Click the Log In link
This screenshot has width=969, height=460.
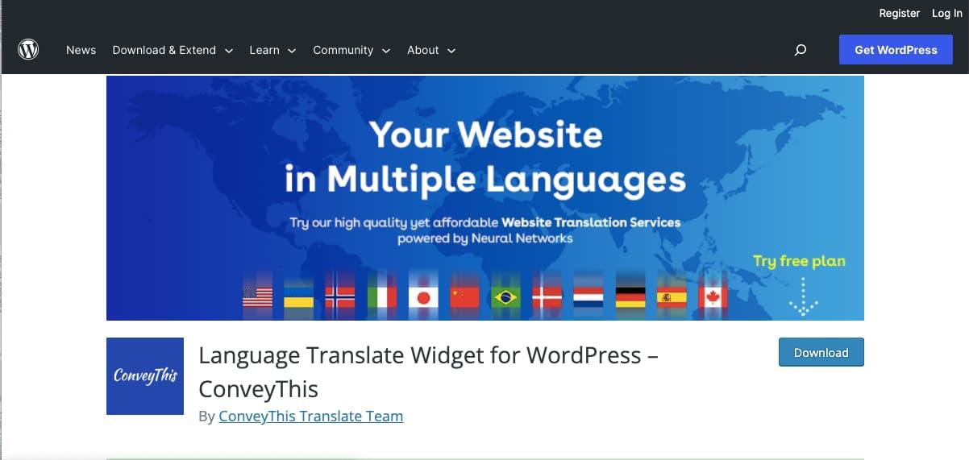(x=946, y=13)
